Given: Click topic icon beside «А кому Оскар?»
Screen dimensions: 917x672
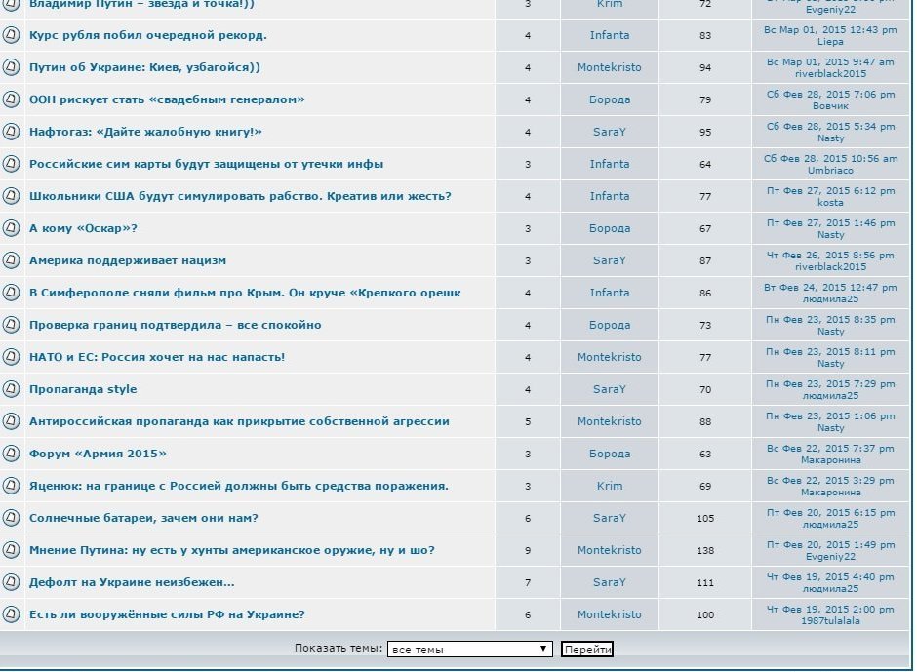Looking at the screenshot, I should 11,228.
